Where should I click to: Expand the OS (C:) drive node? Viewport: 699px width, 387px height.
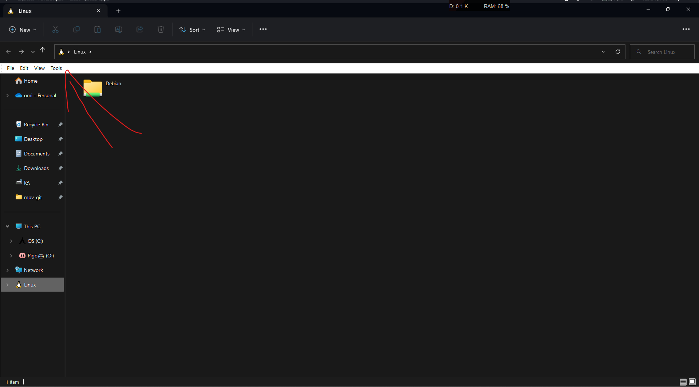11,241
